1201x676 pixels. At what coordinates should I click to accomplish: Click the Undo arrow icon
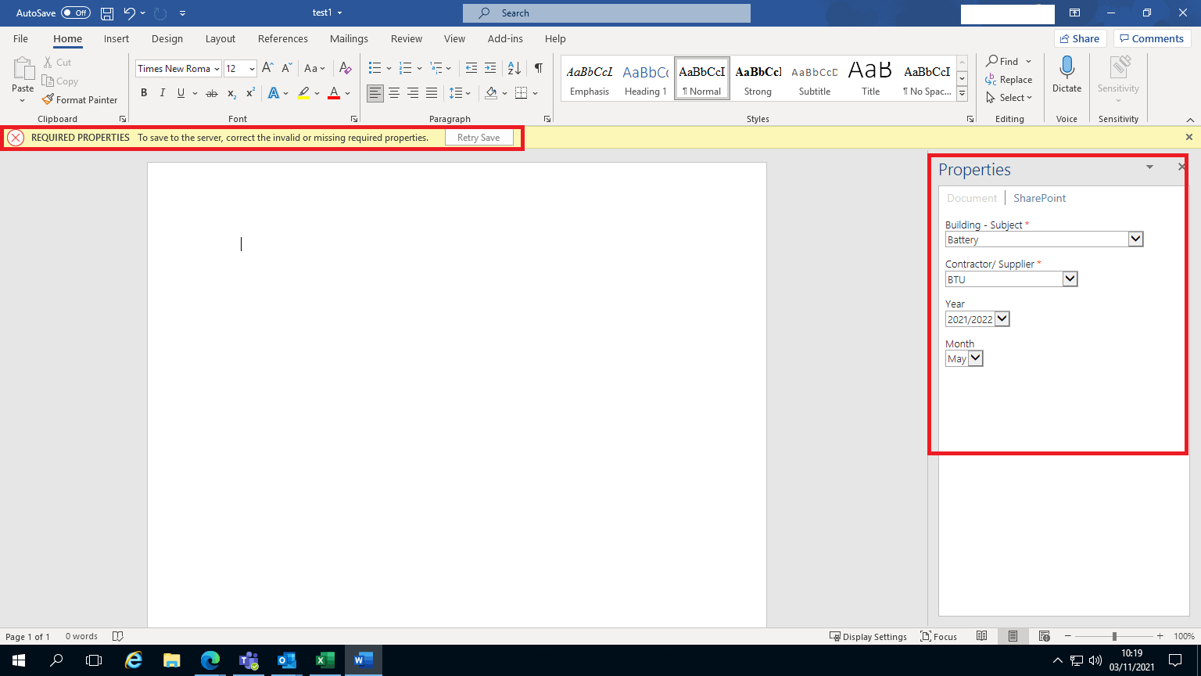pos(130,13)
